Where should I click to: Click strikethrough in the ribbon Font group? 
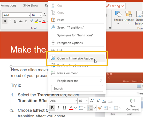(20, 21)
